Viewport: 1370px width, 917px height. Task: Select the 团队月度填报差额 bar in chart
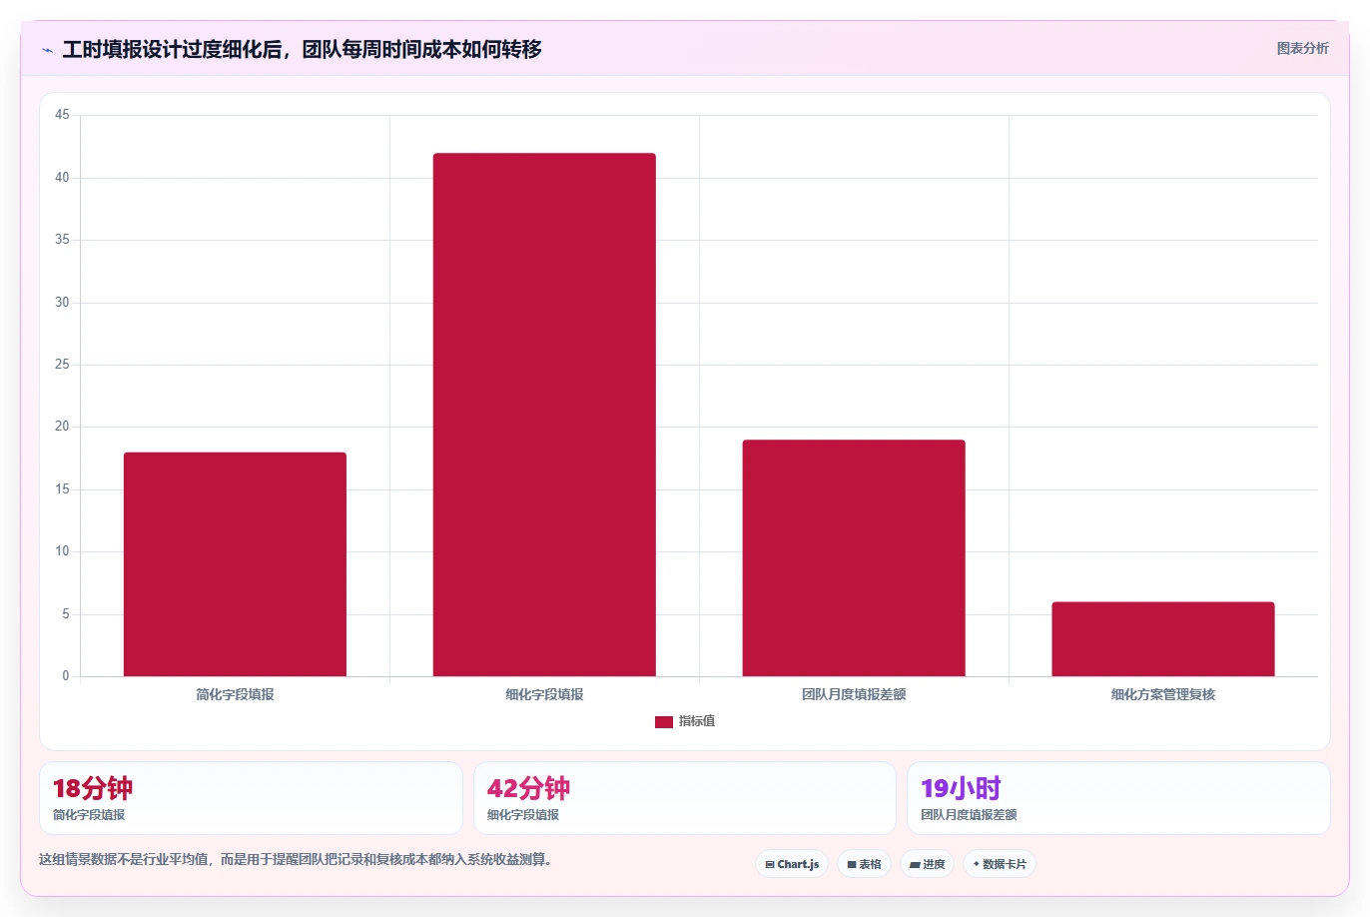854,558
